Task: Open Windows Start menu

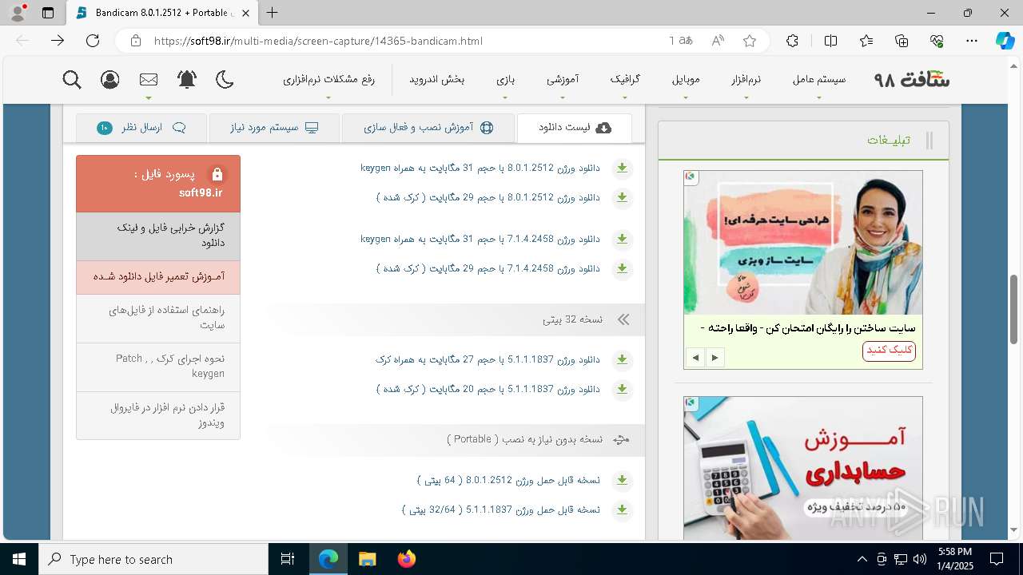Action: pyautogui.click(x=19, y=559)
